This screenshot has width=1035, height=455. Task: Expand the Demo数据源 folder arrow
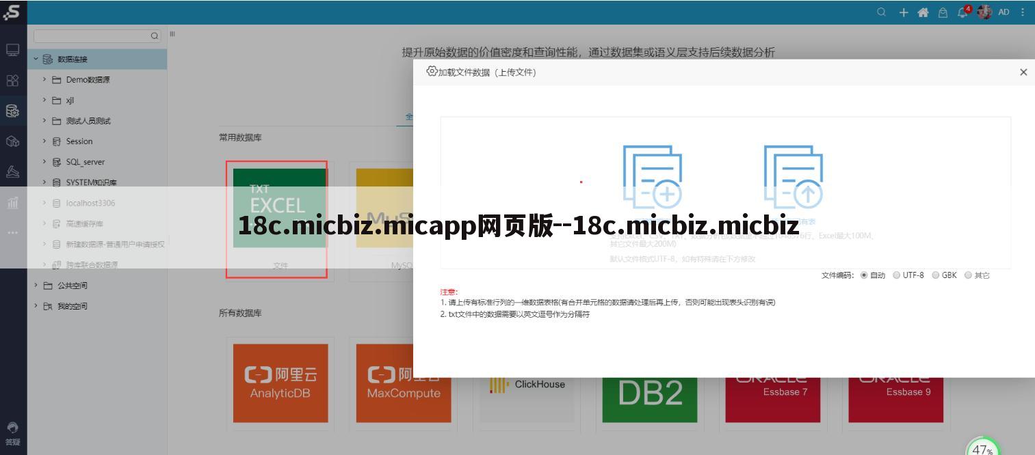(44, 80)
